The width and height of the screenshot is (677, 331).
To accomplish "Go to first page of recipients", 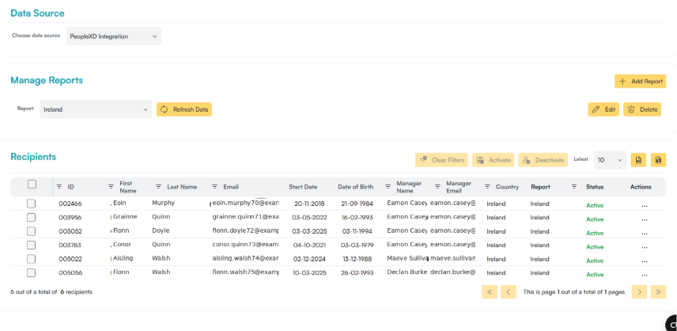I will click(490, 291).
